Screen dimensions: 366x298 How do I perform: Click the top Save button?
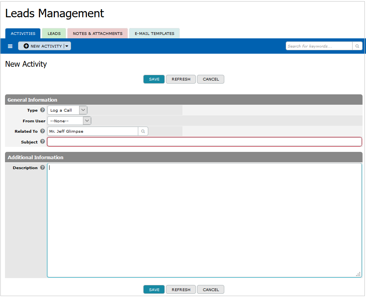[154, 79]
